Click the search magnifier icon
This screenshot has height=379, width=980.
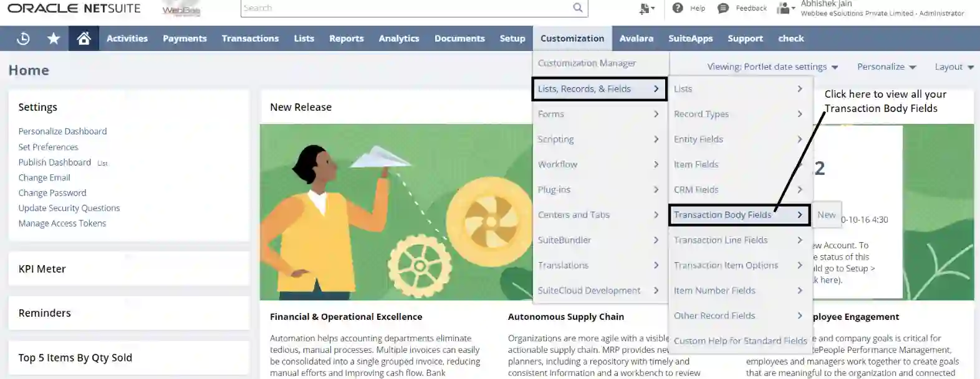[578, 8]
